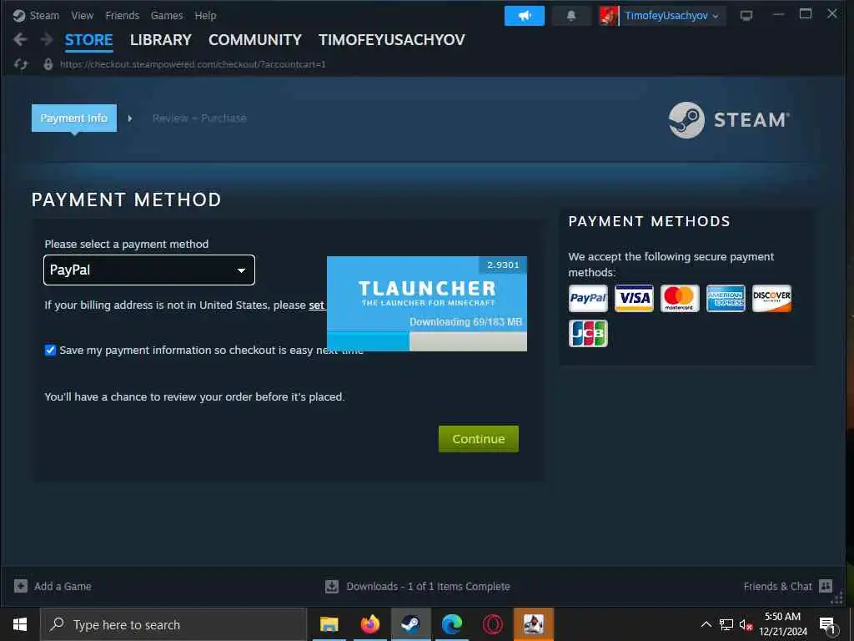Click the Type here to search box

(173, 624)
